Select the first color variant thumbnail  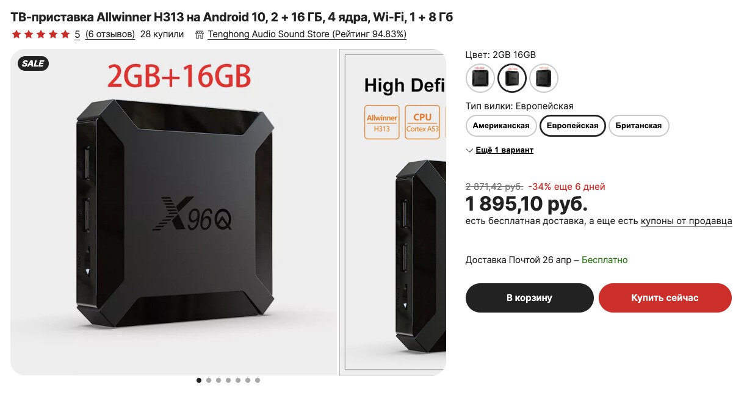(x=480, y=78)
